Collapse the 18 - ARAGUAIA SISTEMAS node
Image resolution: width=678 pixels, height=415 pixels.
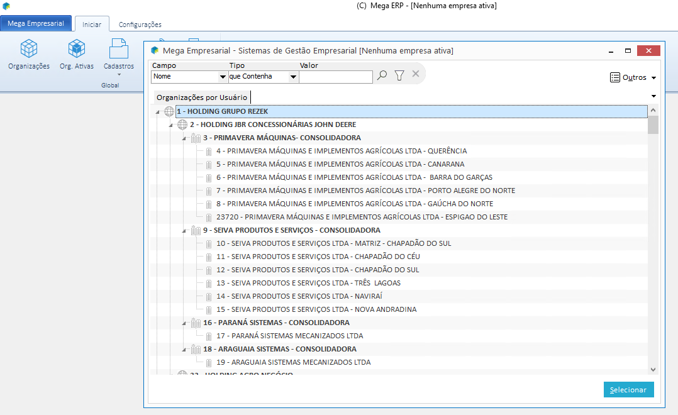click(x=184, y=350)
